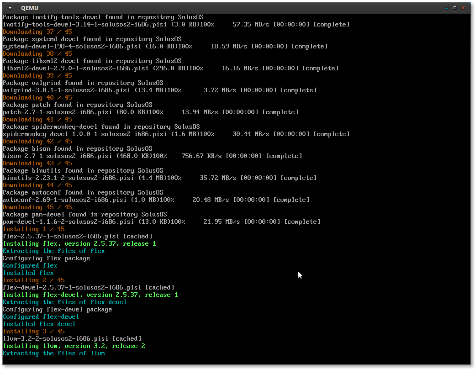
Task: Click the 'Configured flex' status line
Action: coord(30,265)
